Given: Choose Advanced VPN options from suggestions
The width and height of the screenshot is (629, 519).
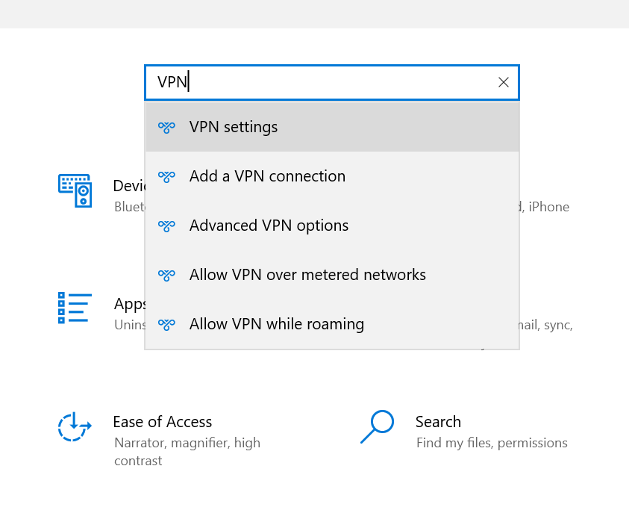Looking at the screenshot, I should click(x=269, y=226).
